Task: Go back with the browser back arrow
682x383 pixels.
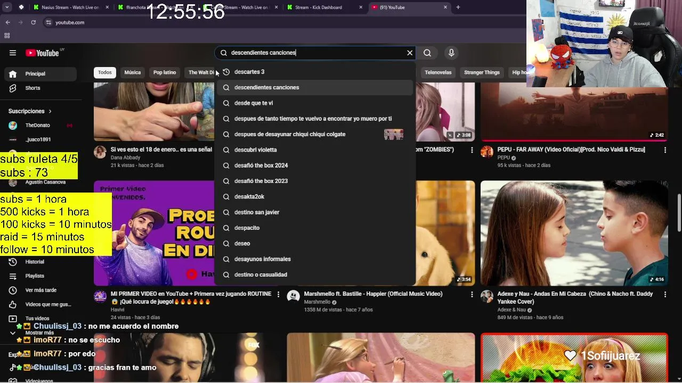Action: pos(7,22)
